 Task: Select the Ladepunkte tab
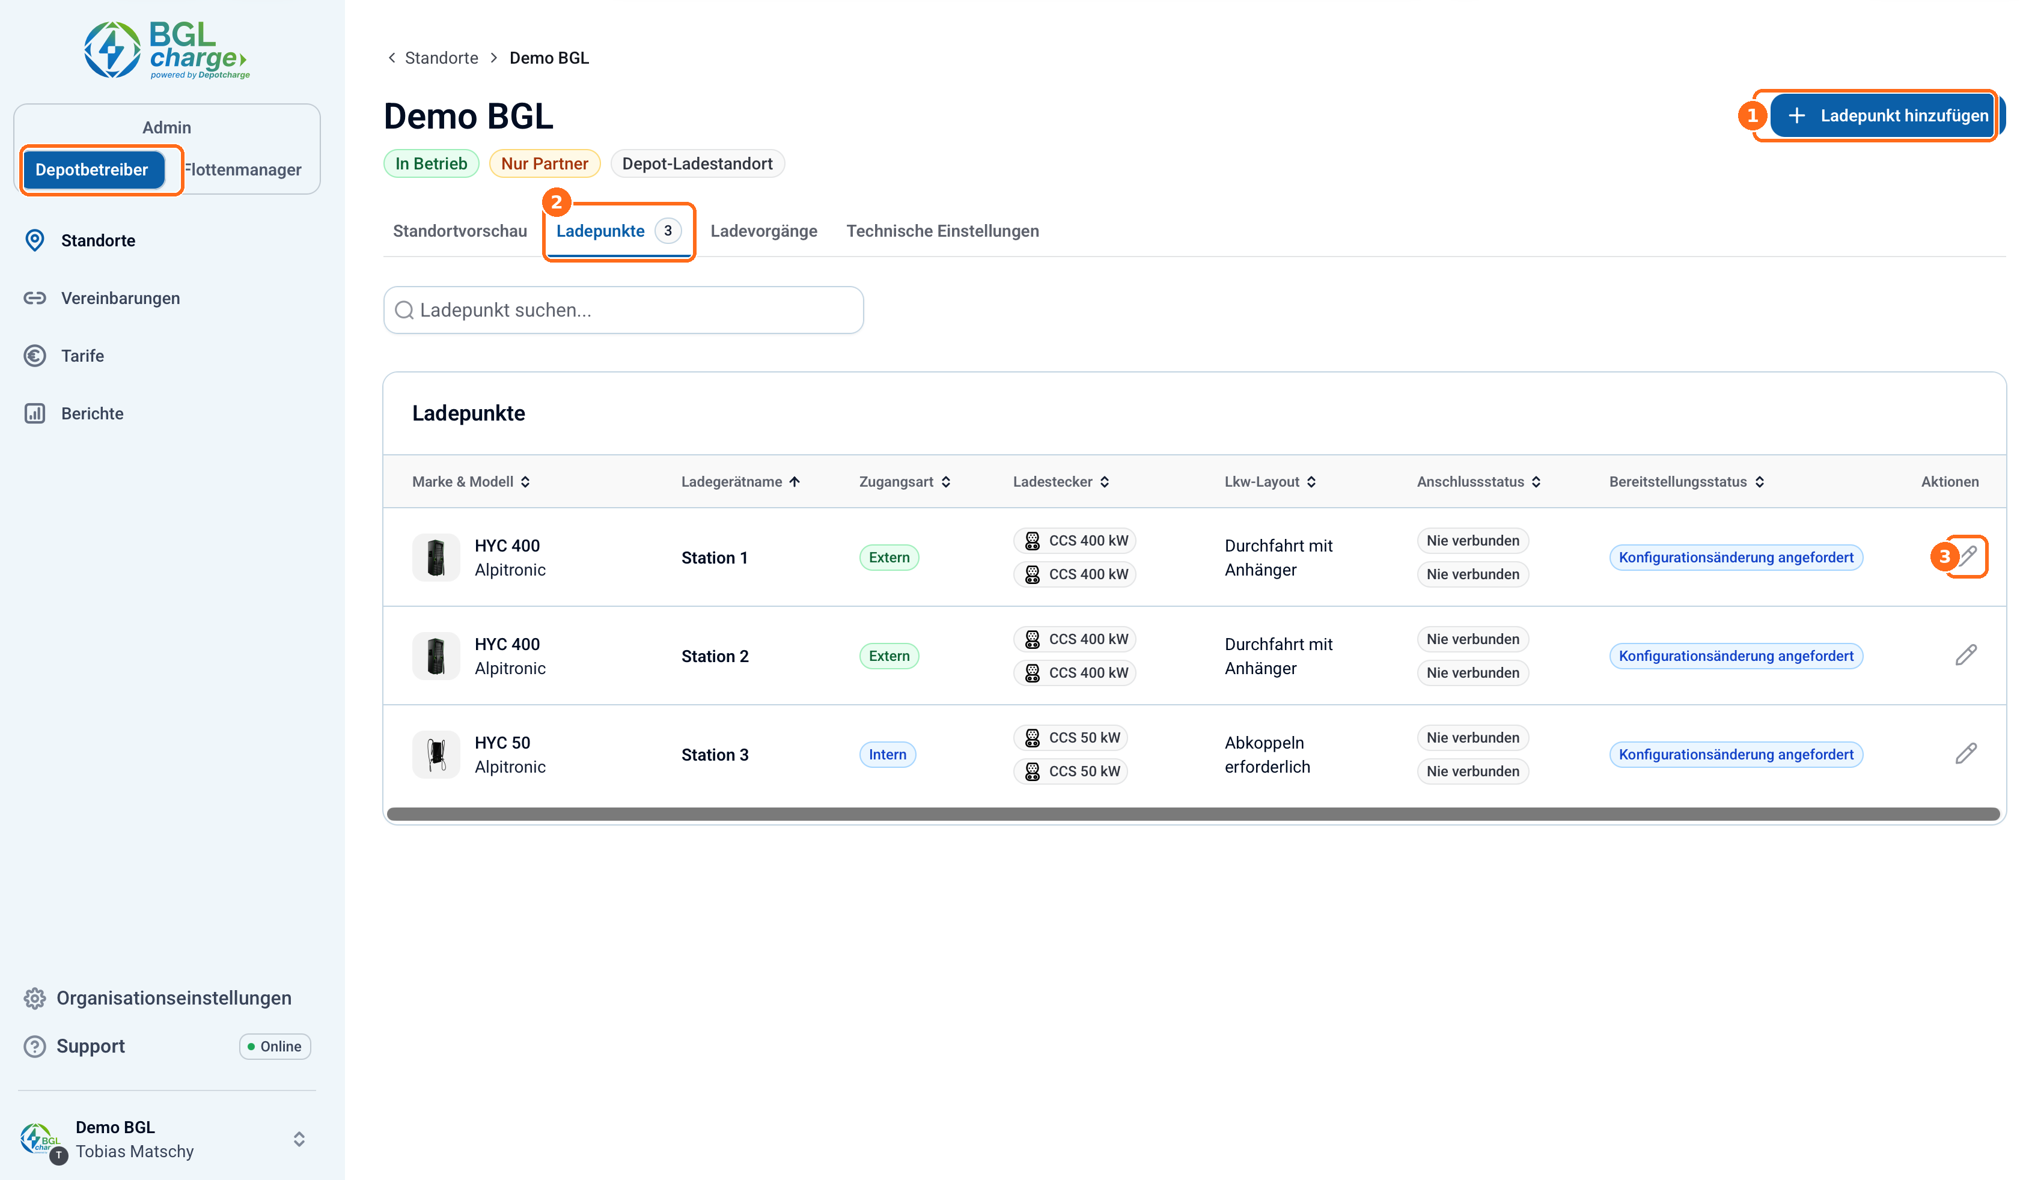click(x=619, y=231)
